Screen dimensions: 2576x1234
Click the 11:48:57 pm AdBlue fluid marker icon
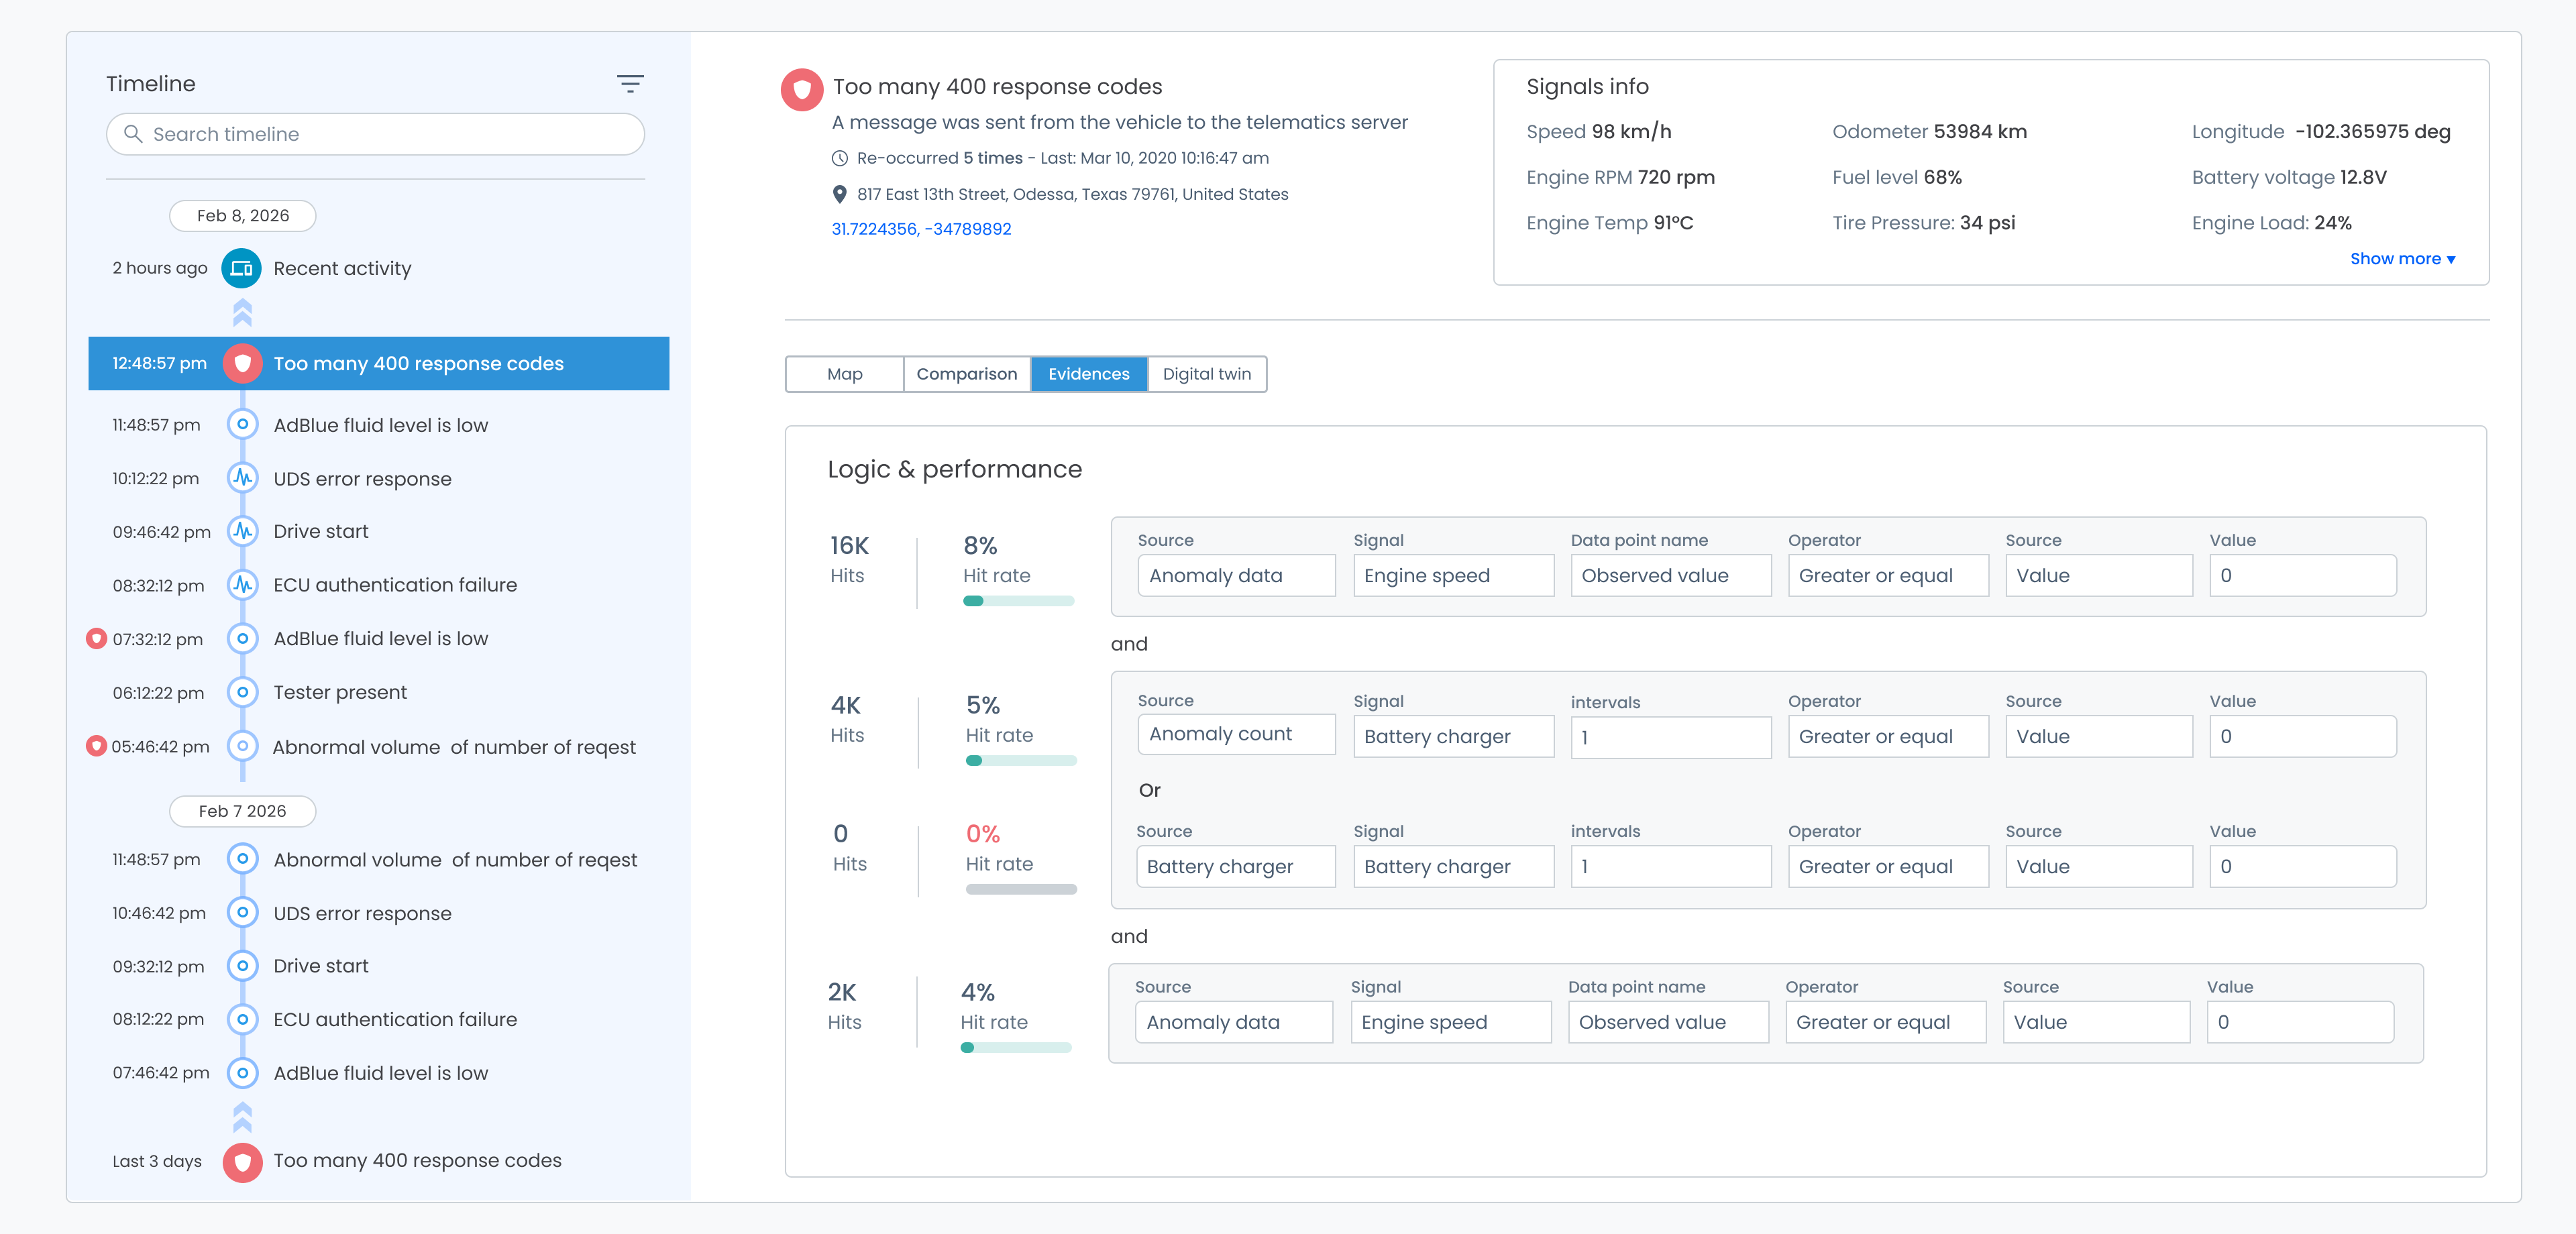[242, 424]
